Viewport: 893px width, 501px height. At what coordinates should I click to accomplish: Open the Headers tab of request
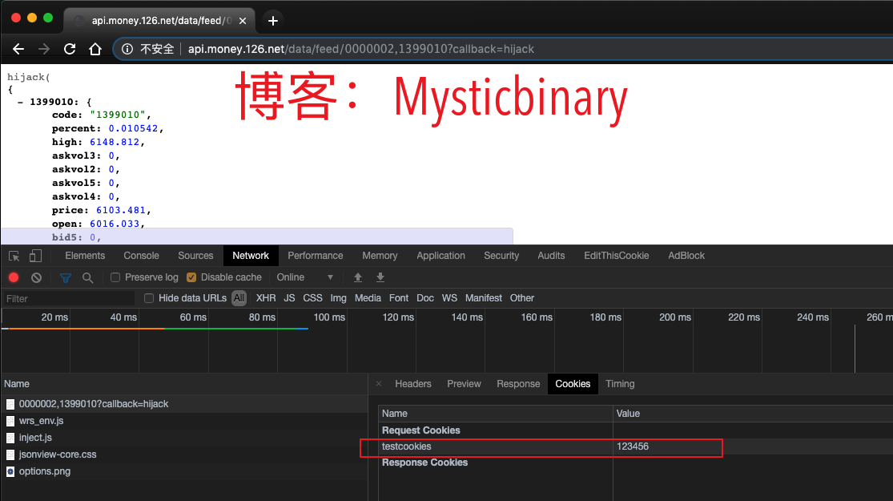pyautogui.click(x=413, y=384)
